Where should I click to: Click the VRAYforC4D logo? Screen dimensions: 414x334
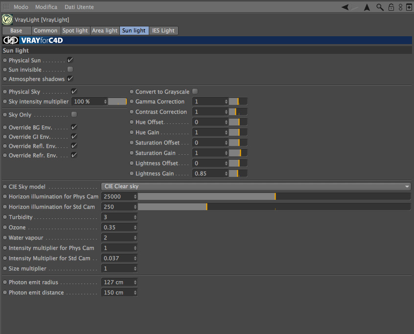click(x=33, y=40)
